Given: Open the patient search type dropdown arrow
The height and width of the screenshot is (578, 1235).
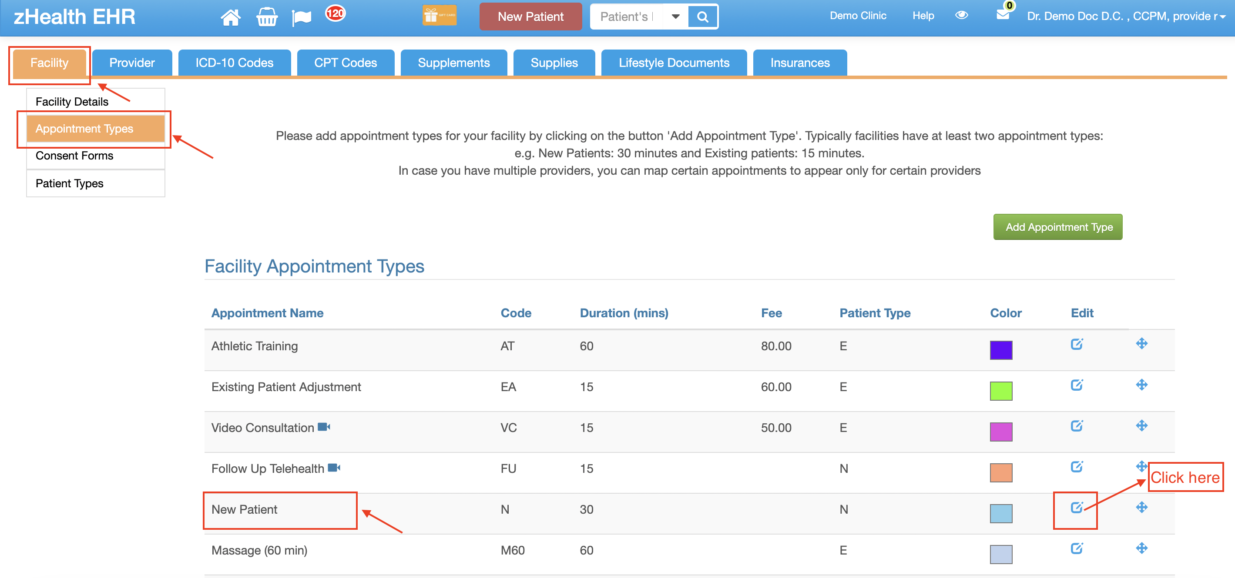Looking at the screenshot, I should pos(675,17).
